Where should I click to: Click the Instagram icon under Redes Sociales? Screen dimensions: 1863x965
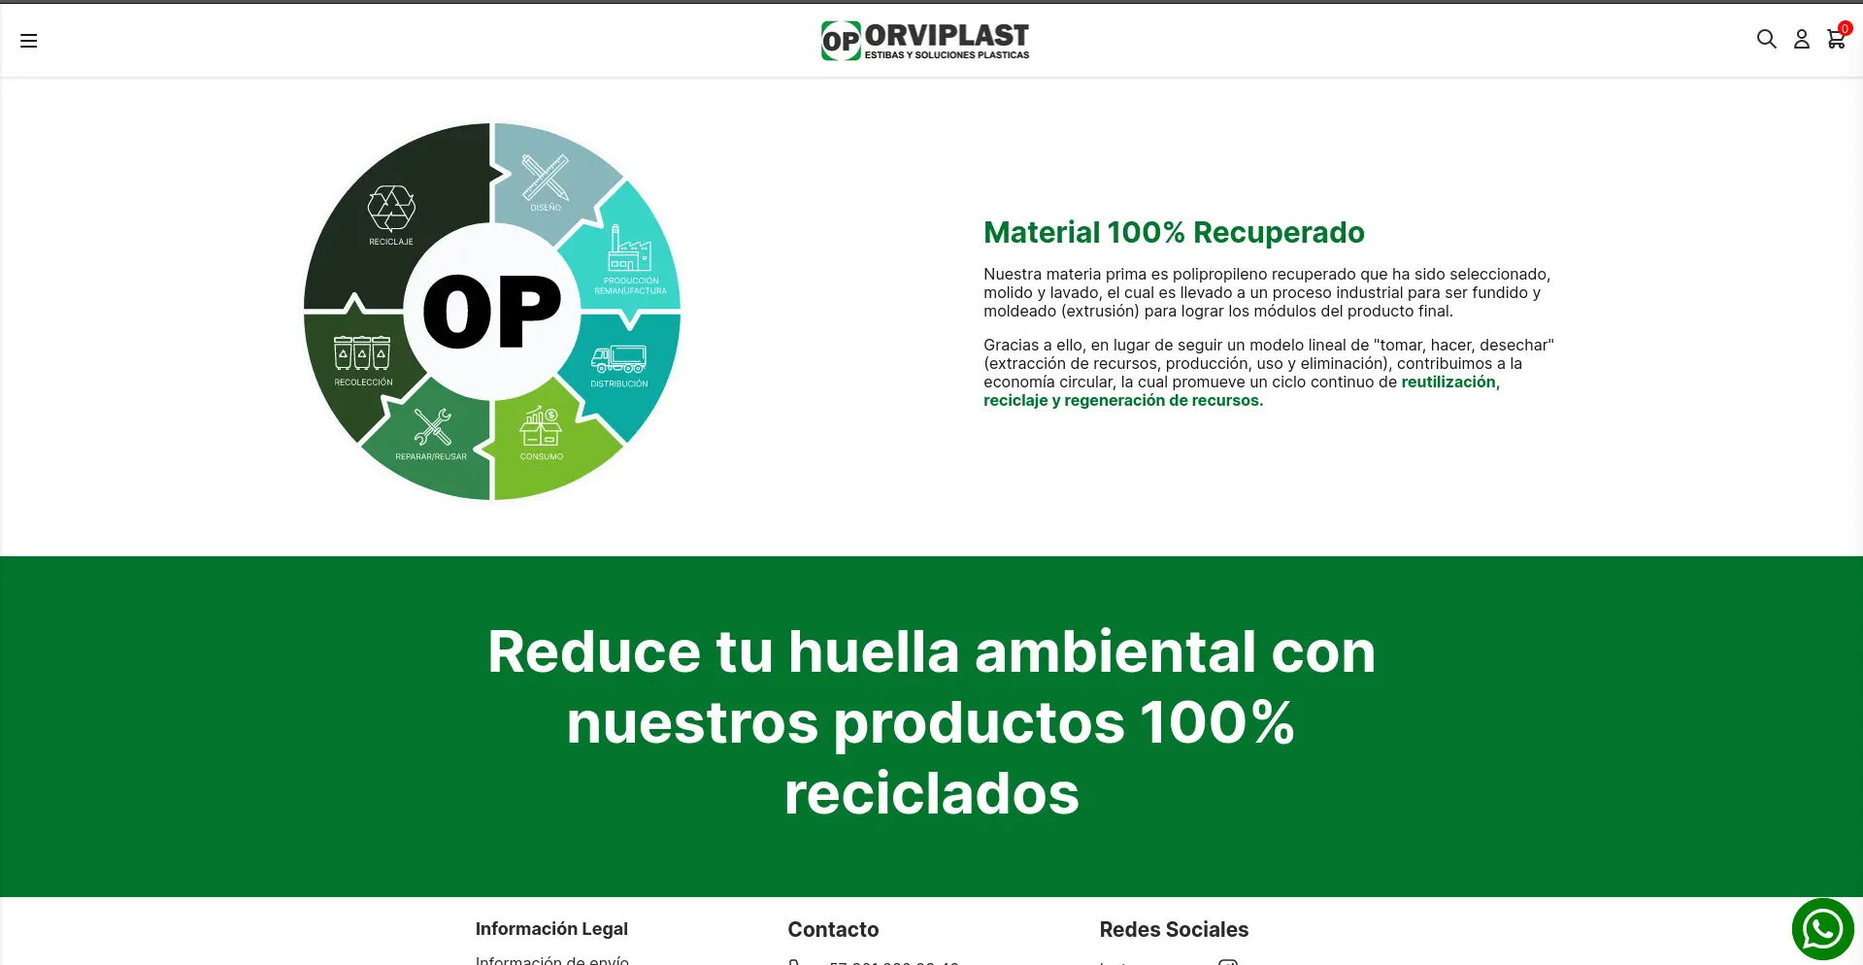1229,961
